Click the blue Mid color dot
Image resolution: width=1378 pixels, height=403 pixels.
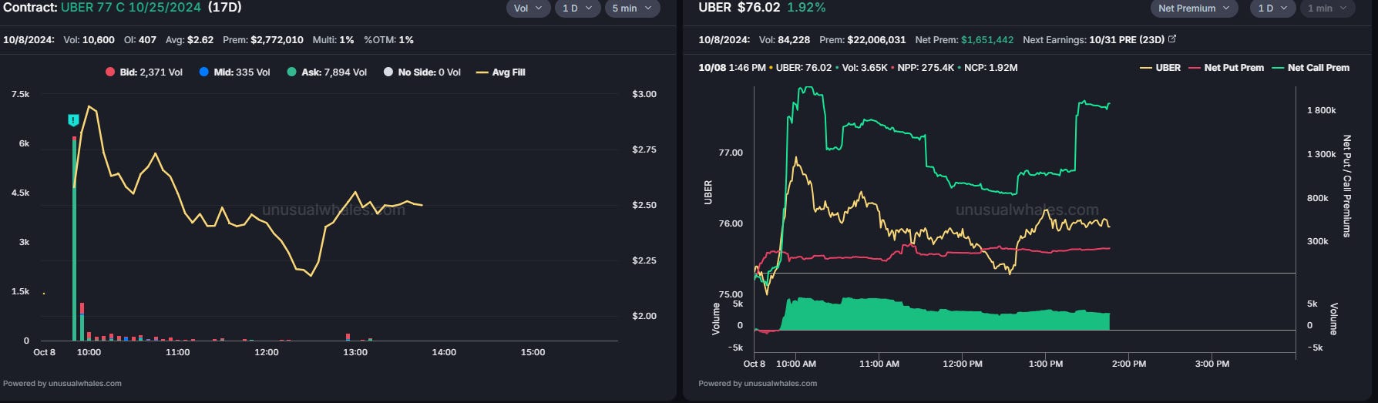(204, 72)
